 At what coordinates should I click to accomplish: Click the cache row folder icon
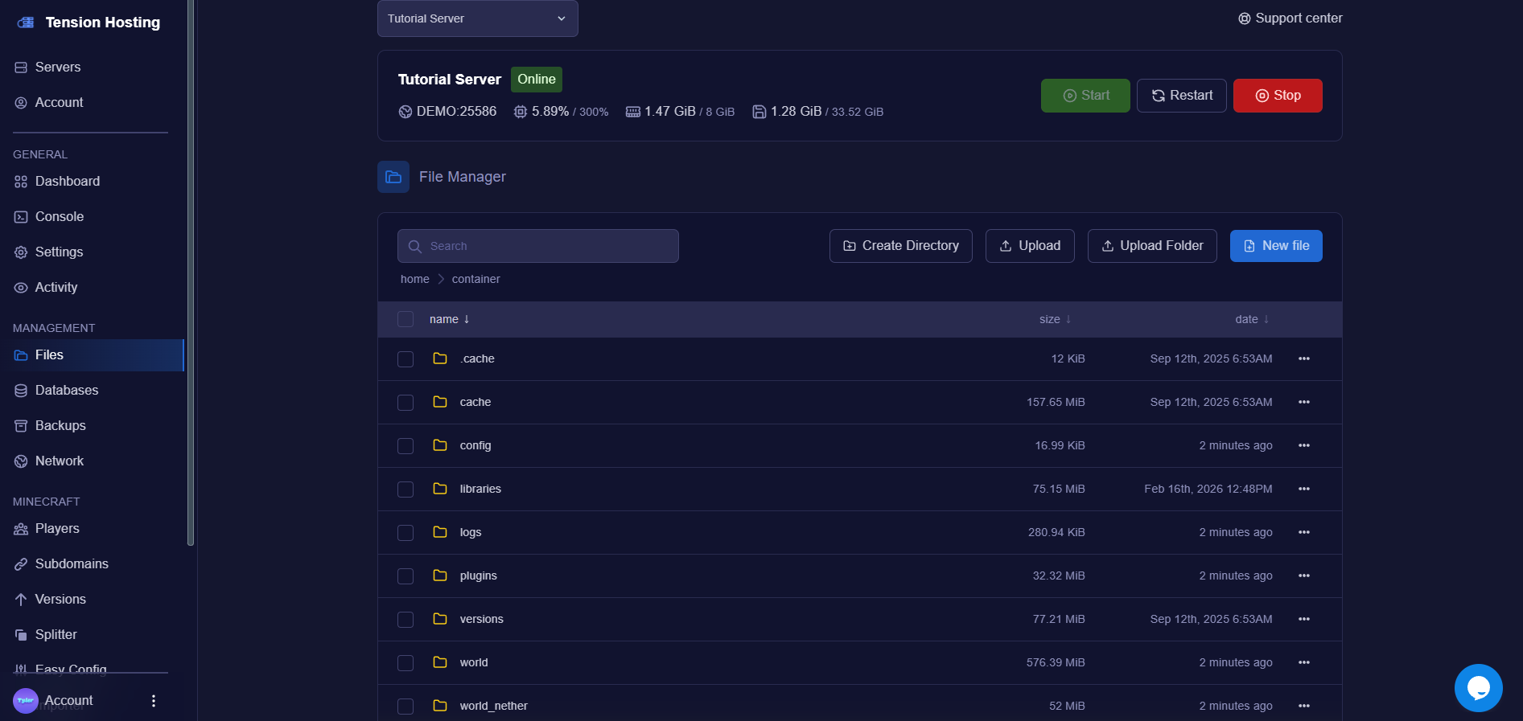tap(440, 402)
